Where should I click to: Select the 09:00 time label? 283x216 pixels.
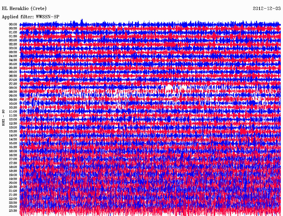13,96
